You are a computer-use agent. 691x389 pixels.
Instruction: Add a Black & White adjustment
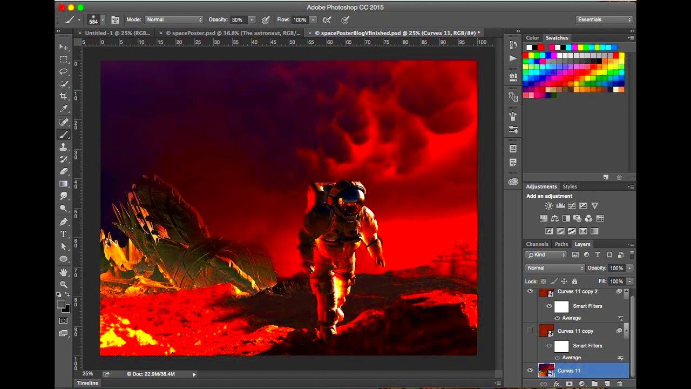(566, 218)
